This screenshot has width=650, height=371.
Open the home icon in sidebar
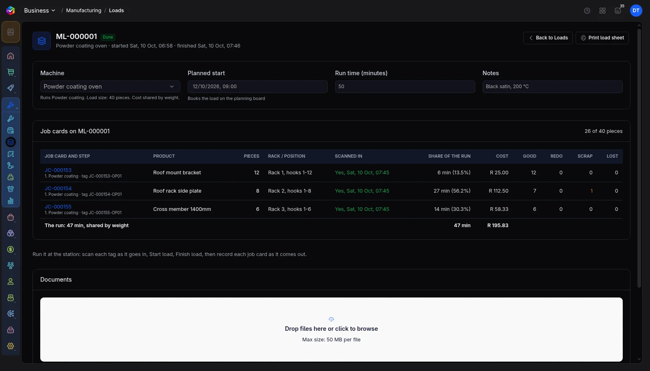click(x=11, y=56)
